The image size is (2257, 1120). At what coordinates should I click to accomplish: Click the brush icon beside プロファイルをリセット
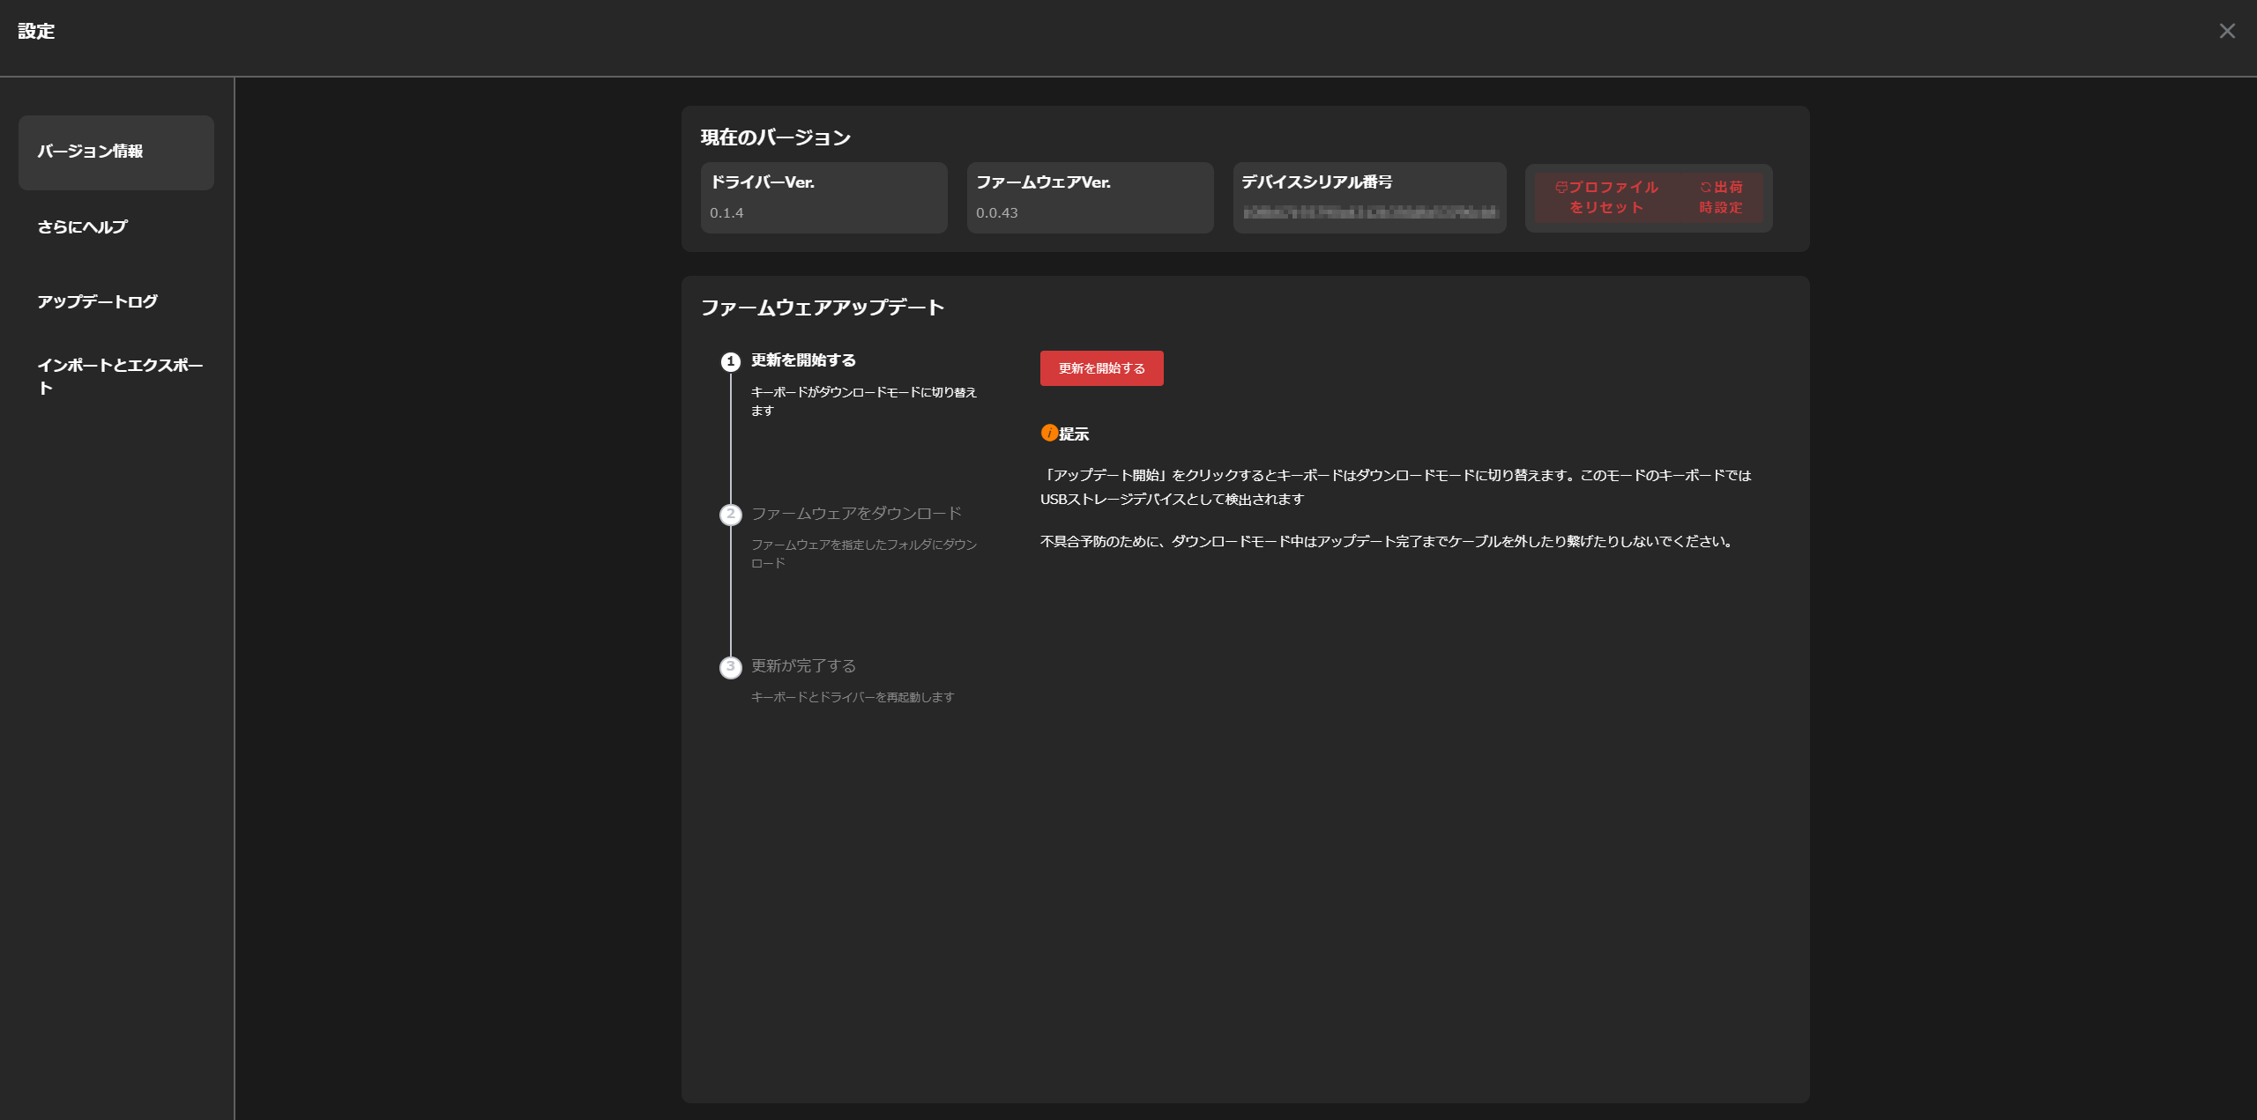[1561, 187]
